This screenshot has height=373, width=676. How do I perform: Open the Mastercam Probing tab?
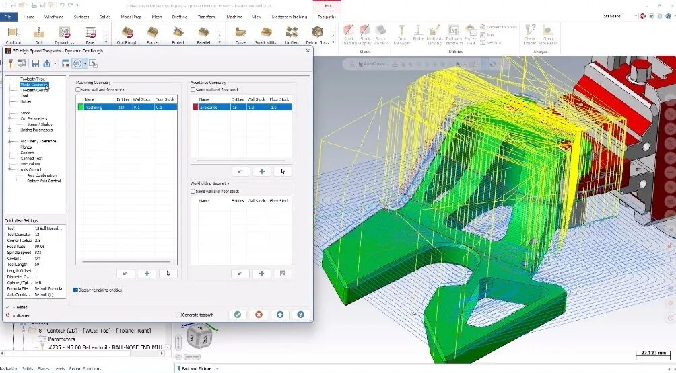click(290, 17)
